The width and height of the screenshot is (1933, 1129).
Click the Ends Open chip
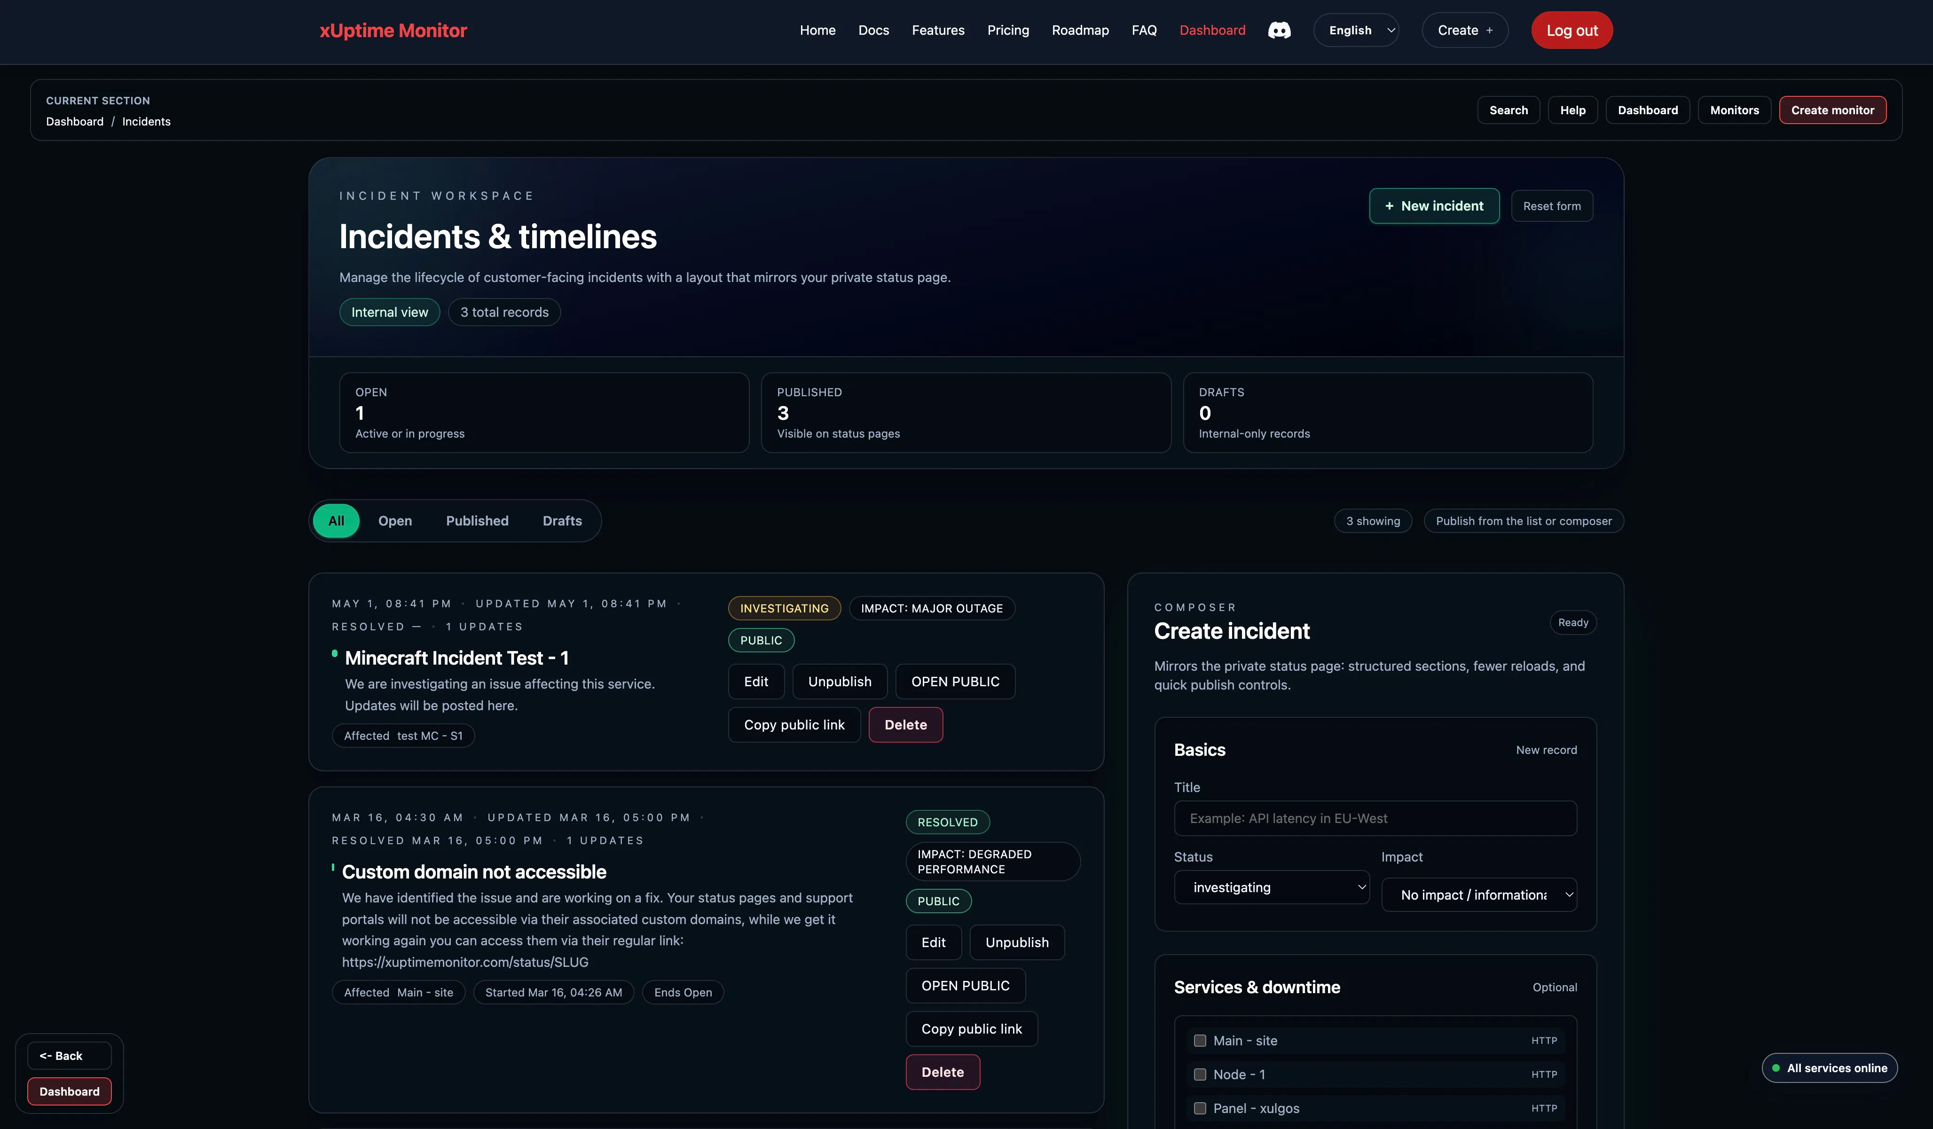[x=683, y=993]
